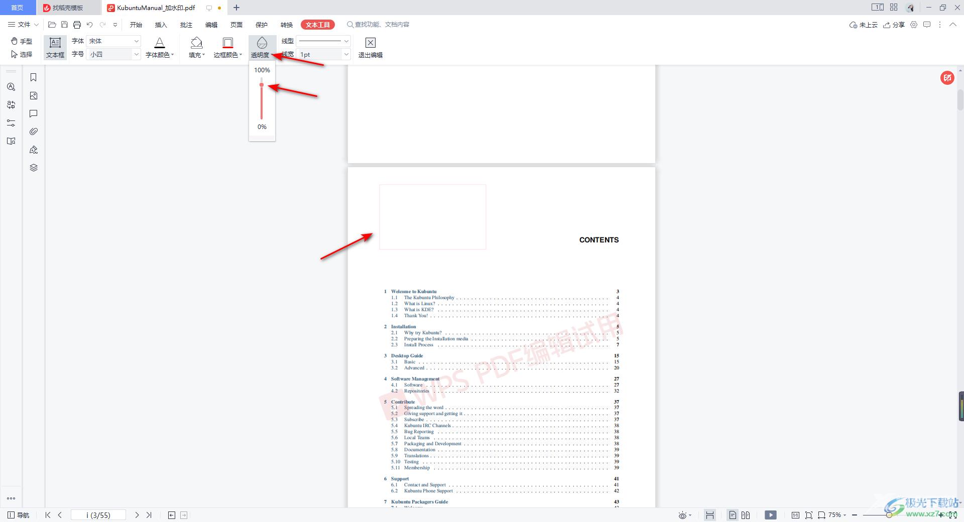Go to the first page

pyautogui.click(x=48, y=515)
